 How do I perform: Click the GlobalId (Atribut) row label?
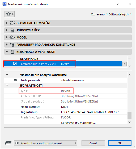click(32, 101)
